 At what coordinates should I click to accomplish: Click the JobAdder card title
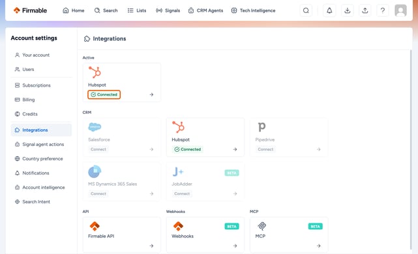click(x=182, y=184)
